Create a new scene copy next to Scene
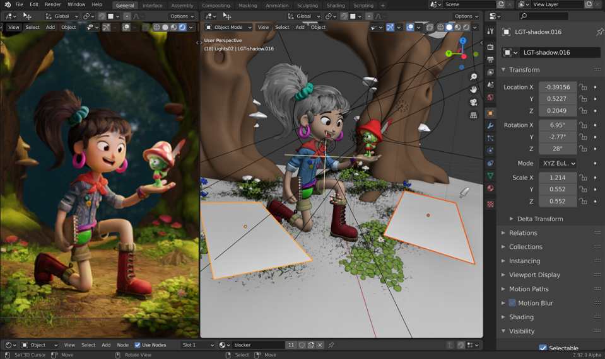This screenshot has width=605, height=359. pos(501,4)
